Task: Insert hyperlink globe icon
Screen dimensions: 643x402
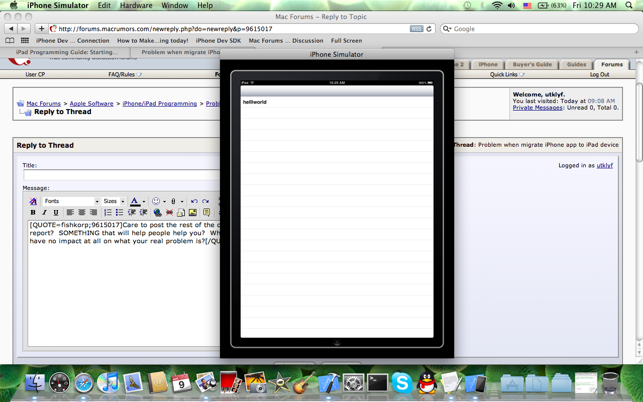Action: pyautogui.click(x=158, y=213)
